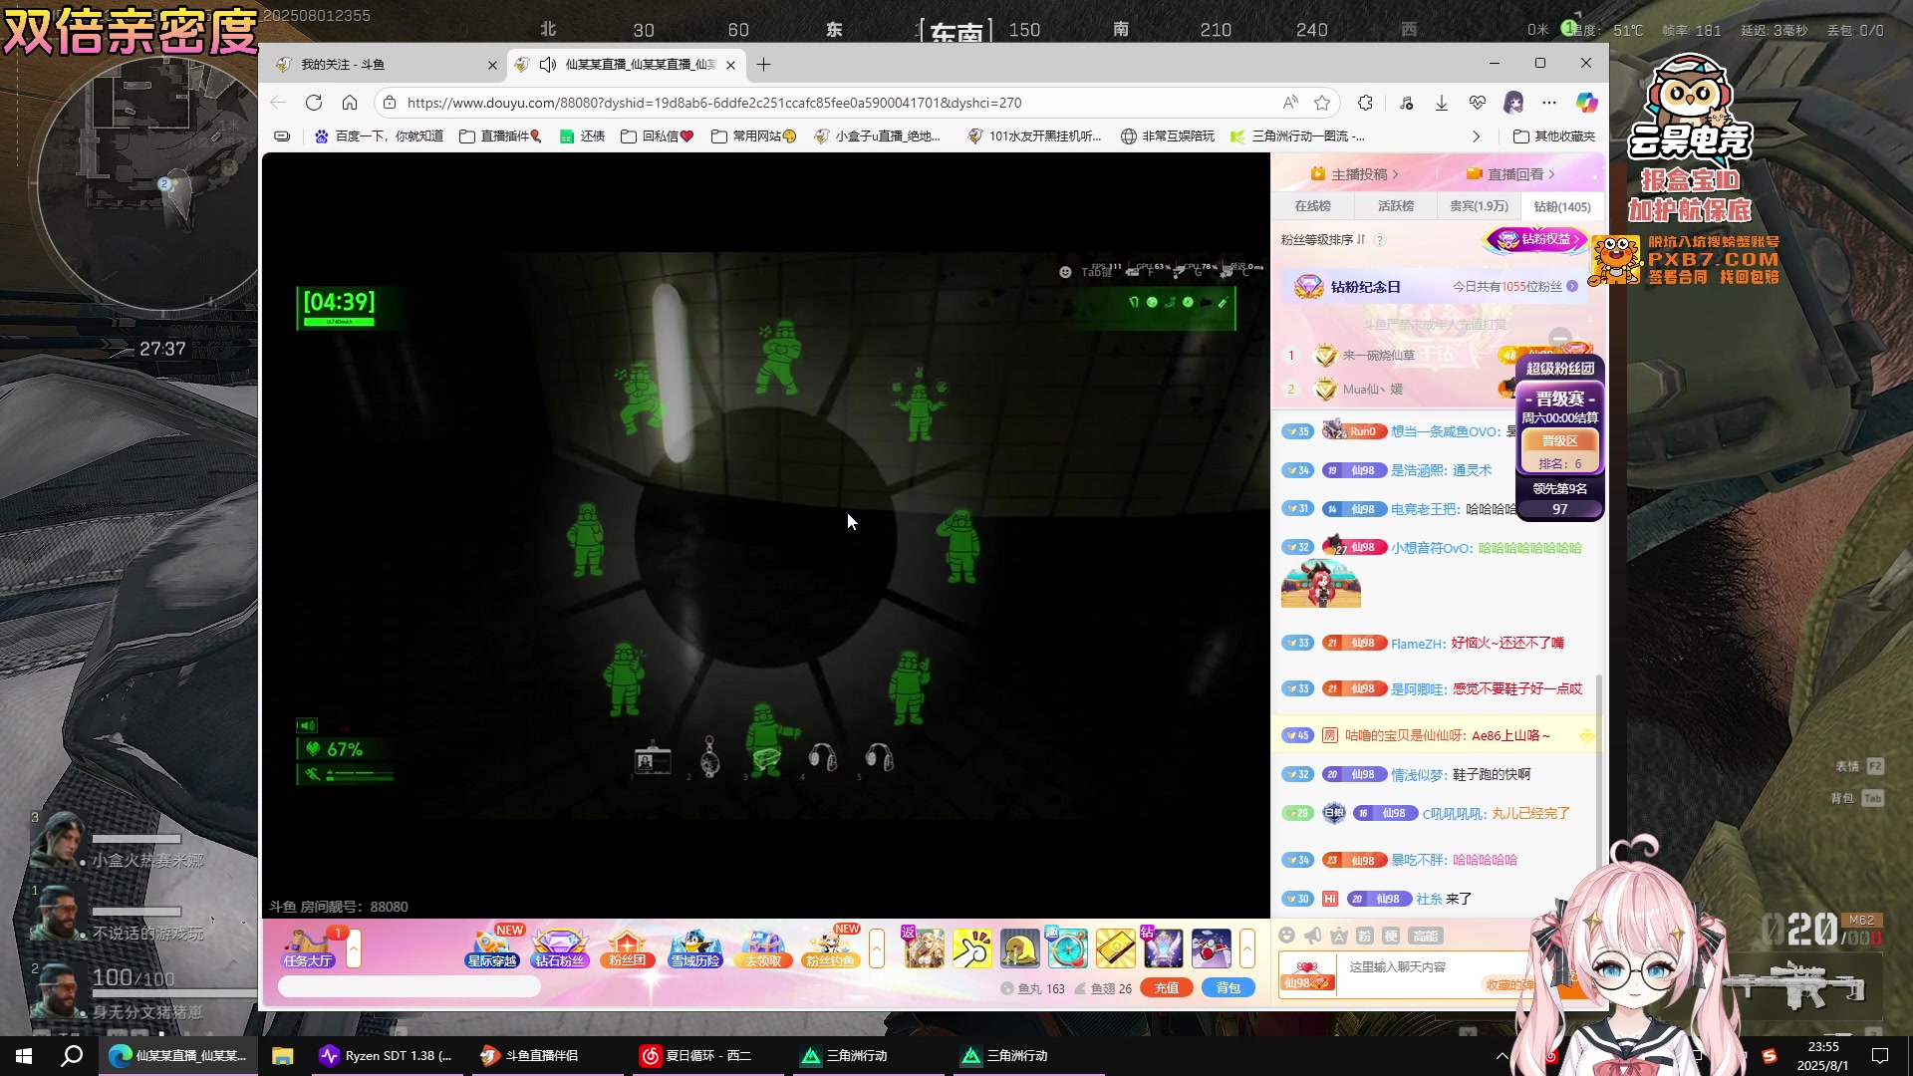The width and height of the screenshot is (1913, 1076).
Task: Toggle 粉丝等级排序 sort order
Action: (x=1323, y=240)
